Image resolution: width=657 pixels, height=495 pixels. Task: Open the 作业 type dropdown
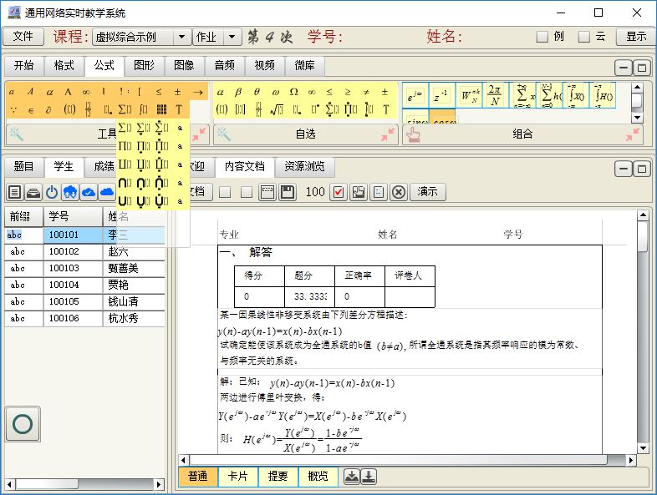point(232,37)
